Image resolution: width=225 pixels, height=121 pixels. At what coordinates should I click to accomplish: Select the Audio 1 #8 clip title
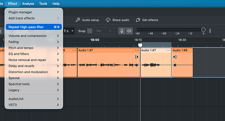(180, 50)
